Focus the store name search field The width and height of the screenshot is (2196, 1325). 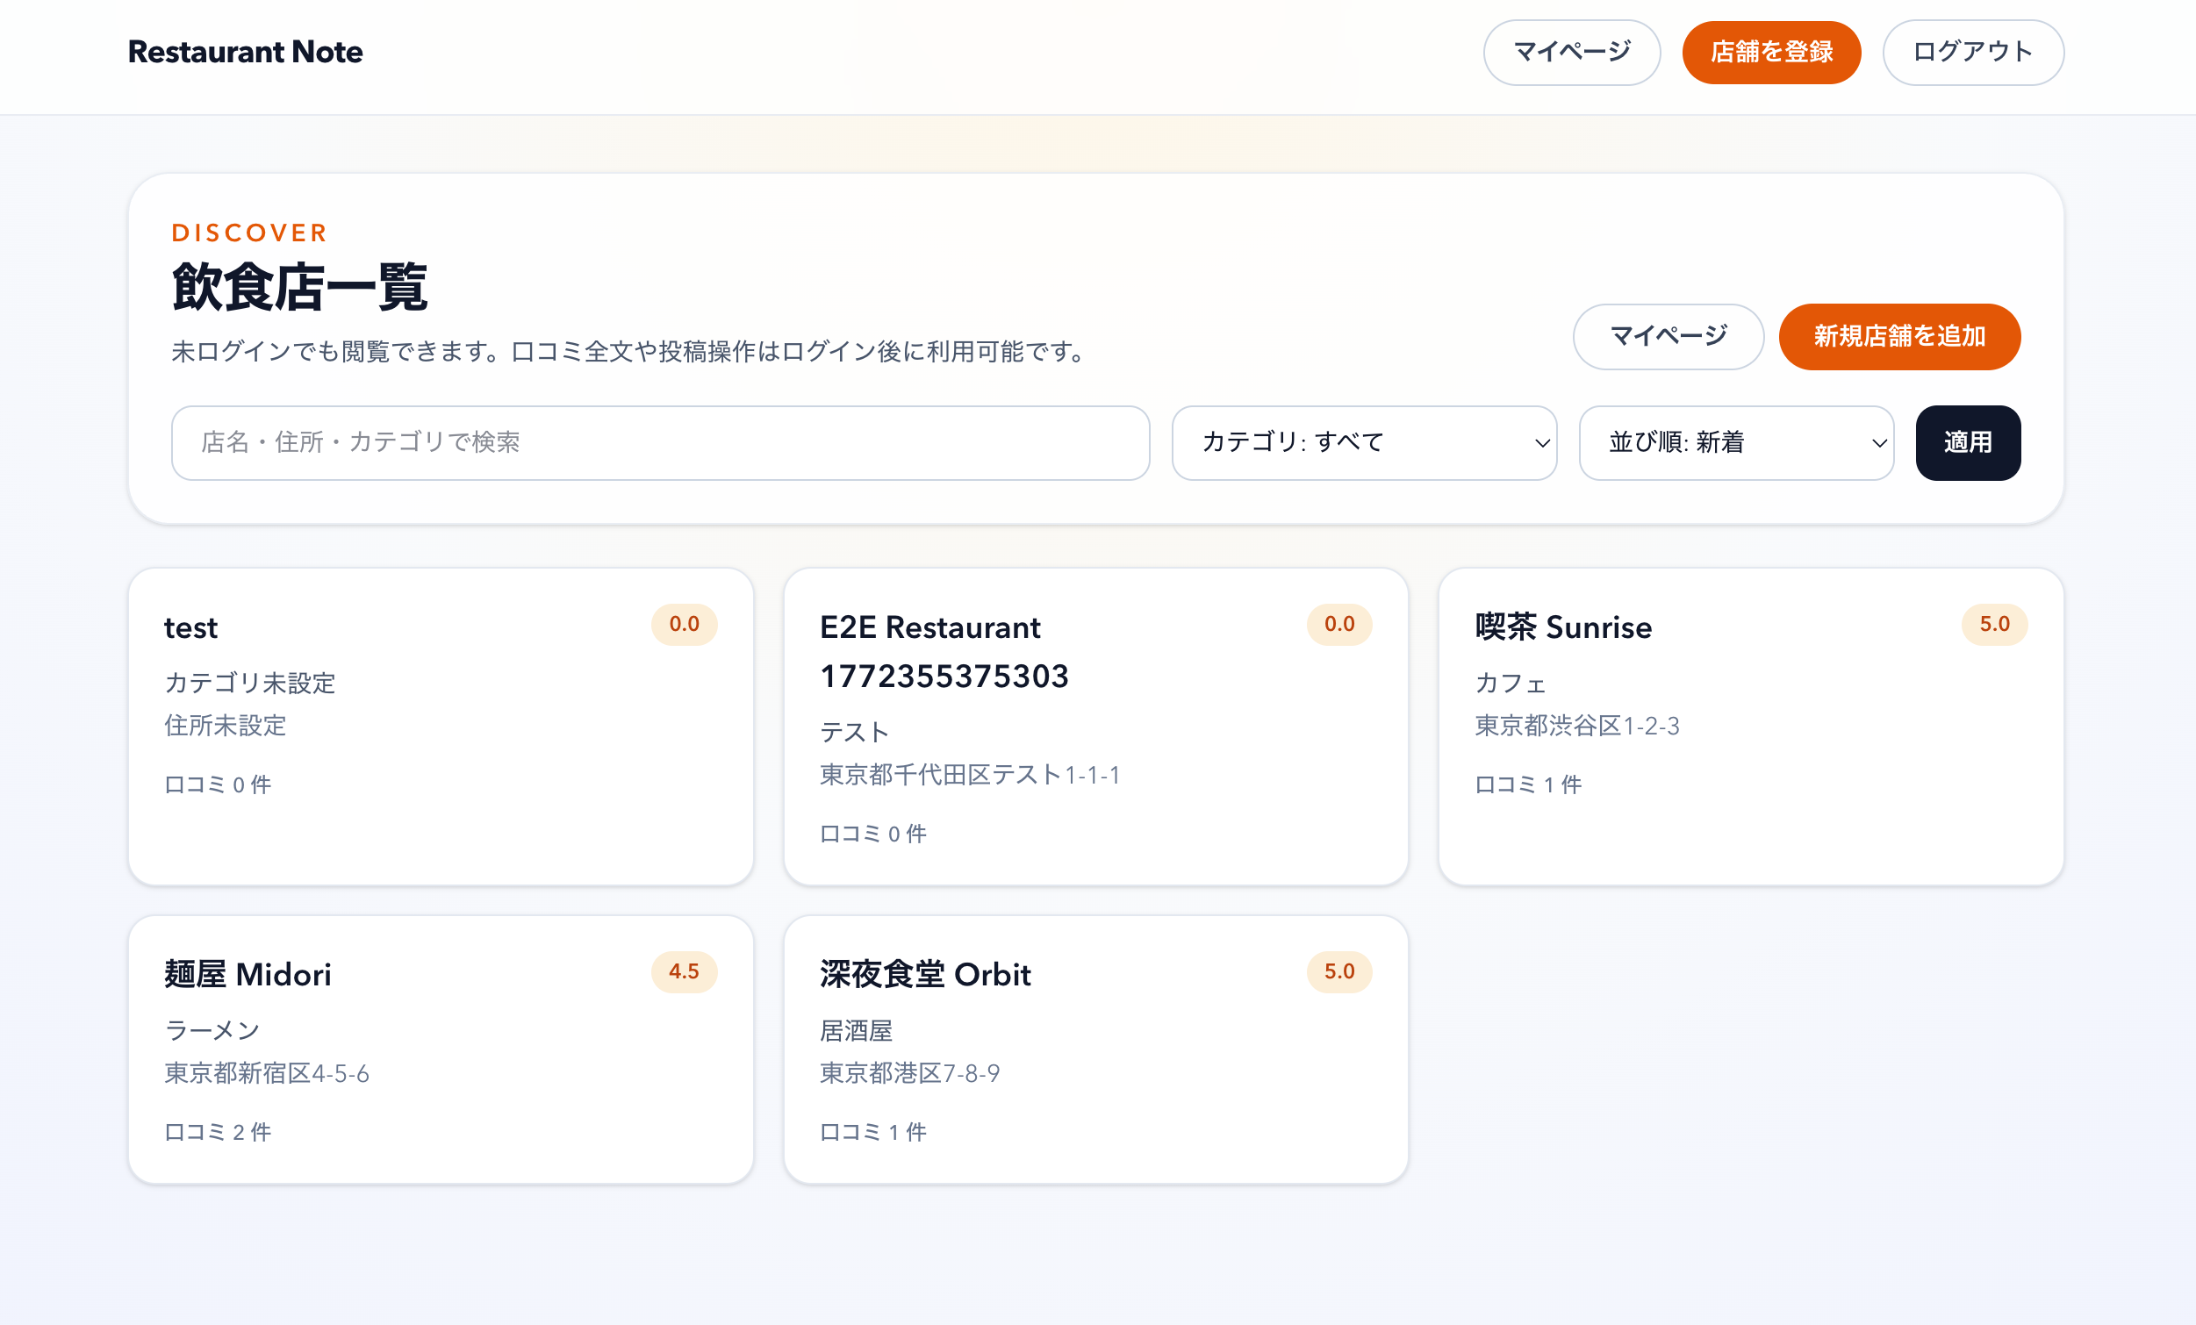[659, 443]
